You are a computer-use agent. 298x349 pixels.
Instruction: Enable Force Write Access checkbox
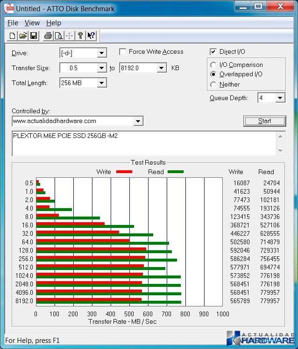(123, 52)
